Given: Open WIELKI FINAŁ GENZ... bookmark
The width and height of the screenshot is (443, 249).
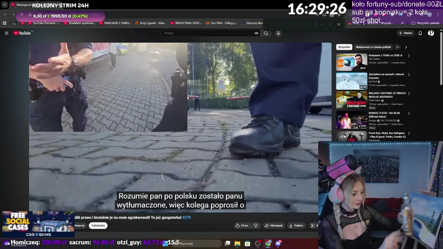Looking at the screenshot, I should coord(186,23).
